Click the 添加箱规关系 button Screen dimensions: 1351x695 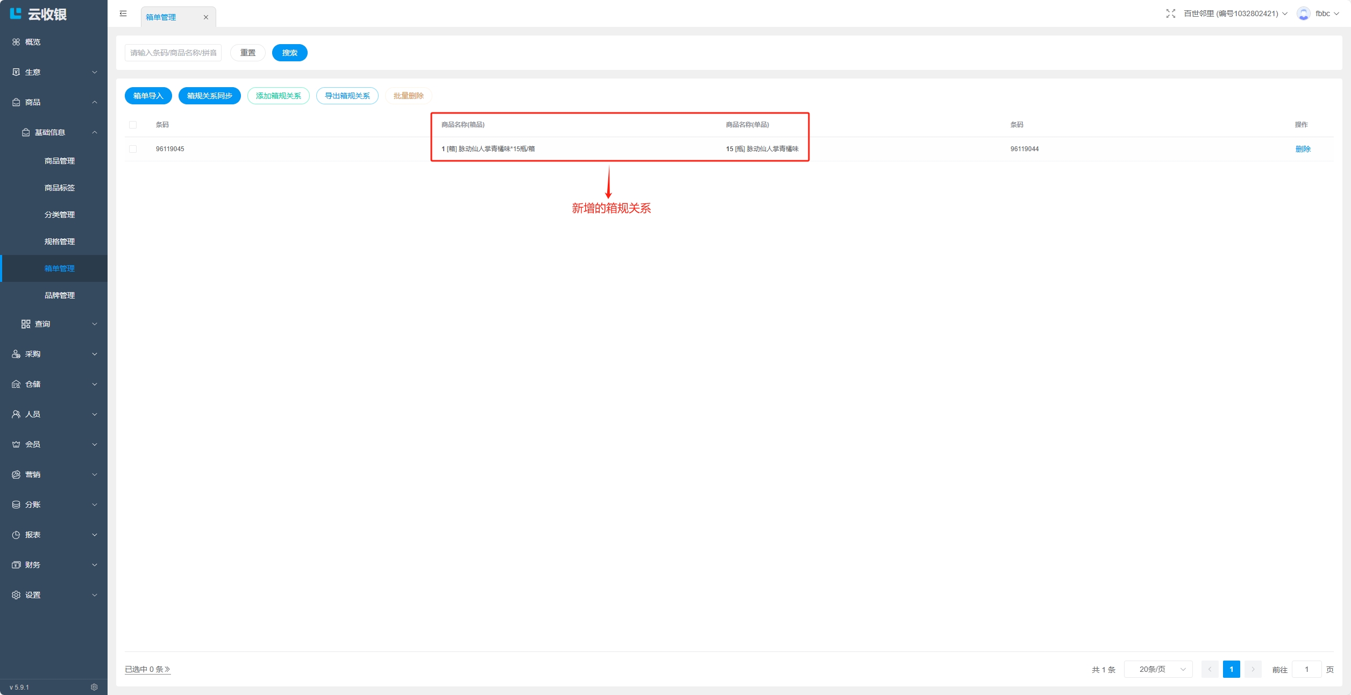point(278,96)
